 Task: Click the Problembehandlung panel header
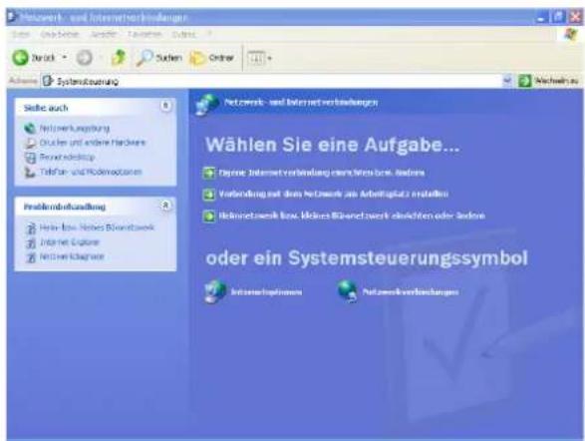[x=95, y=207]
